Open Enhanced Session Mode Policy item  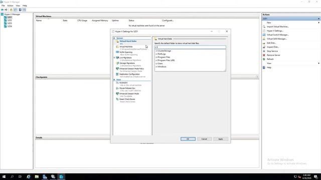131,69
